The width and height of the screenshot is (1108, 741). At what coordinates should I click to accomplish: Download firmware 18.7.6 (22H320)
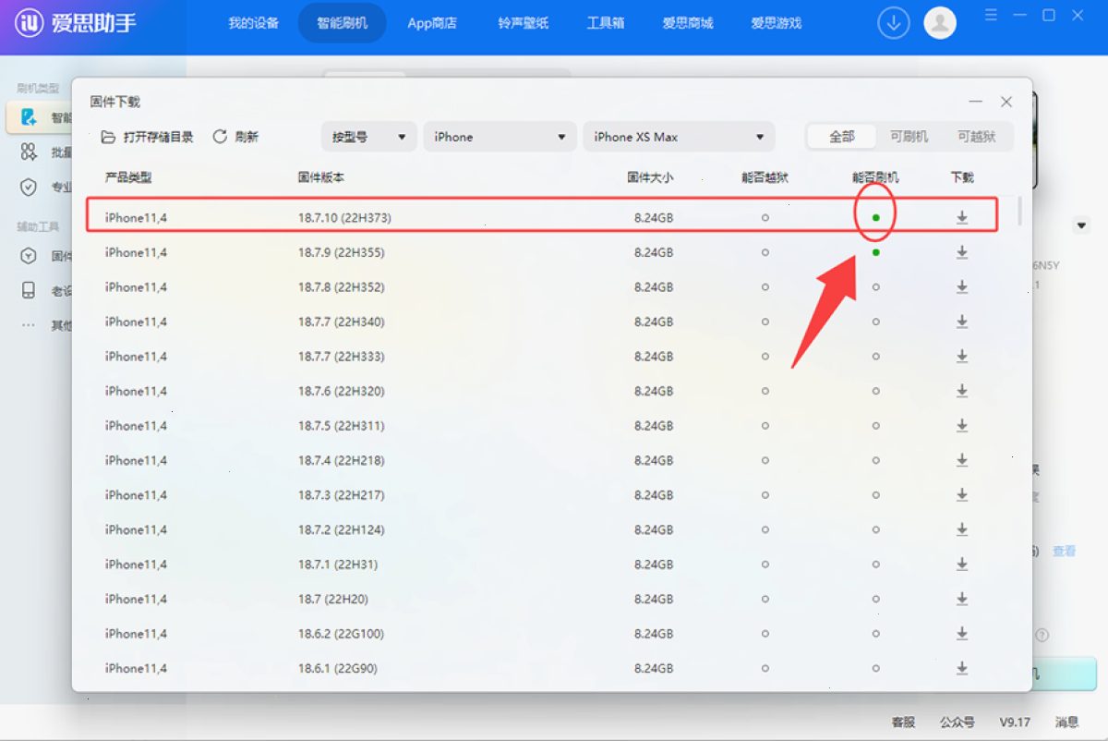coord(961,391)
